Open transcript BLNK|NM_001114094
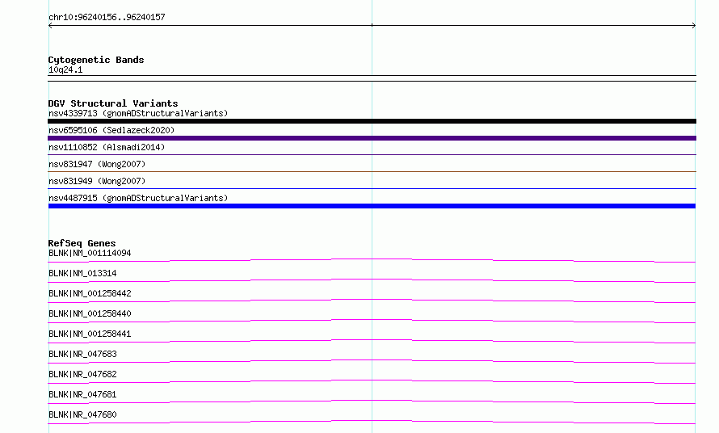The height and width of the screenshot is (433, 719). pos(90,253)
